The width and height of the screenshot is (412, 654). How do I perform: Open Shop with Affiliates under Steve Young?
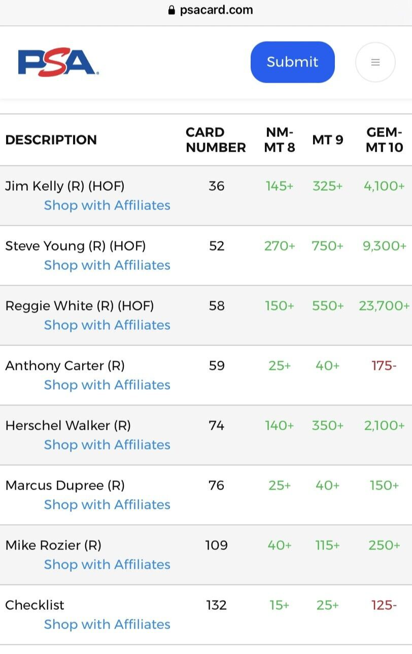tap(107, 265)
